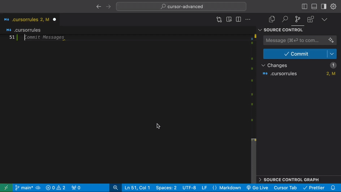Viewport: 341px width, 192px height.
Task: Open Cursor Tab status item
Action: click(285, 188)
